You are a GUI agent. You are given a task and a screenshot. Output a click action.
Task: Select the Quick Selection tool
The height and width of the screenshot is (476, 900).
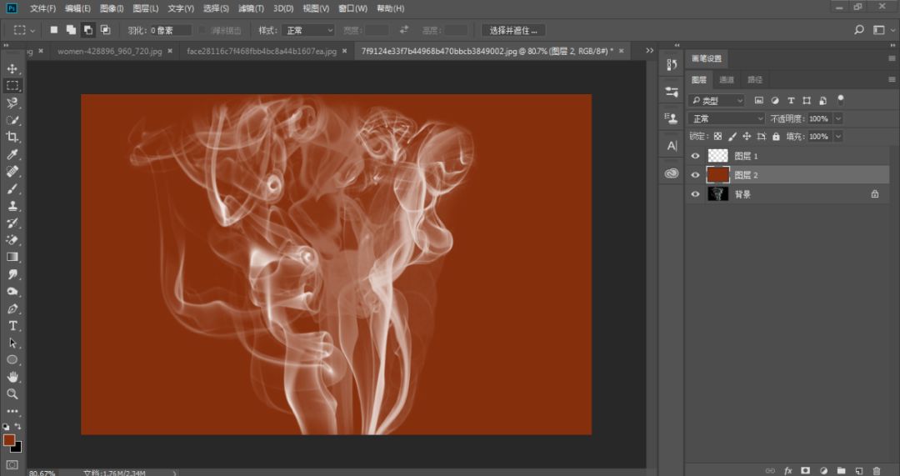(x=12, y=120)
